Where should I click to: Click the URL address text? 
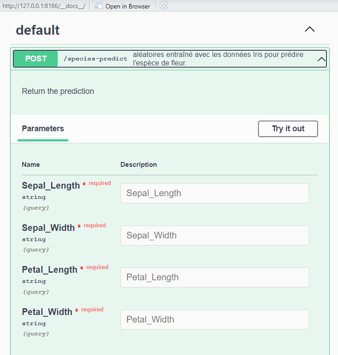(x=44, y=6)
